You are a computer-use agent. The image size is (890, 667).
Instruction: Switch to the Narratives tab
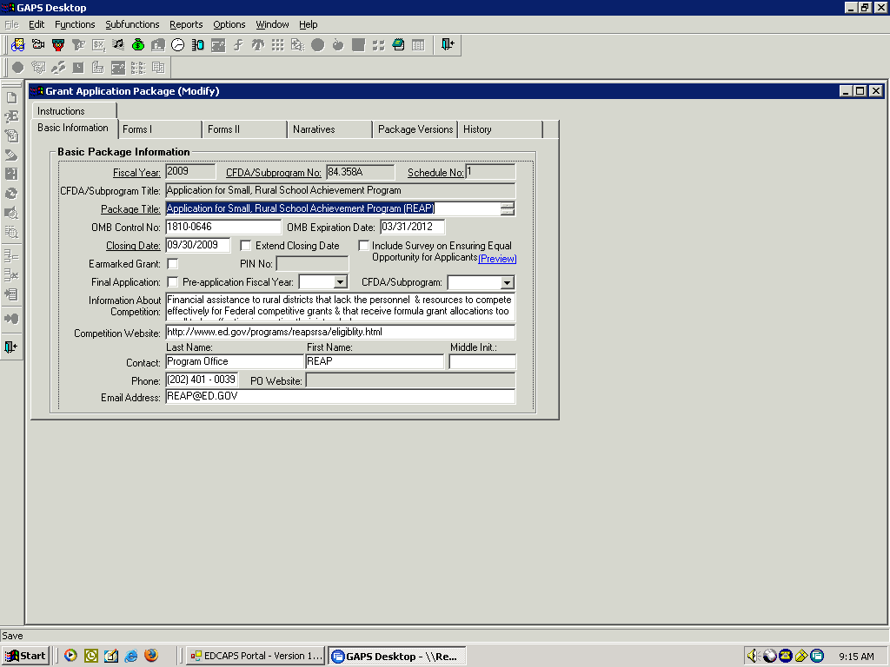tap(314, 129)
